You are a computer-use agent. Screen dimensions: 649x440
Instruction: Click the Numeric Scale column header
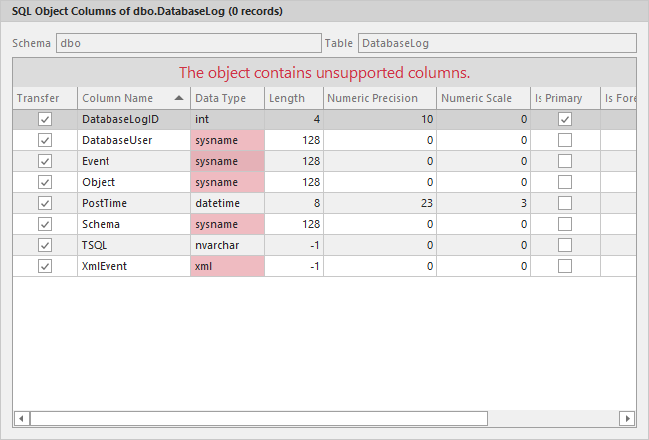point(482,98)
